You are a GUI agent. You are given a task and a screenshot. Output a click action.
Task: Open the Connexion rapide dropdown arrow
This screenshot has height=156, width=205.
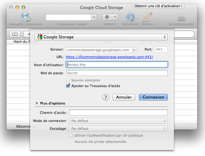tap(94, 17)
